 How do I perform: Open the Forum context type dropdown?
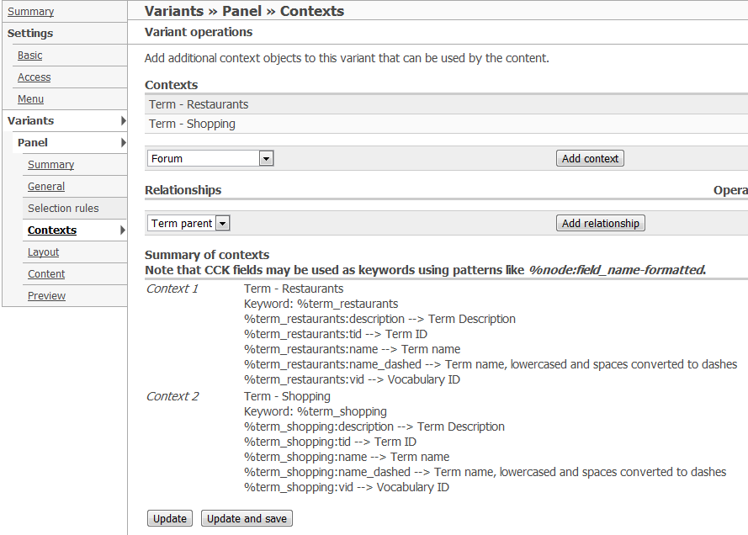[210, 158]
